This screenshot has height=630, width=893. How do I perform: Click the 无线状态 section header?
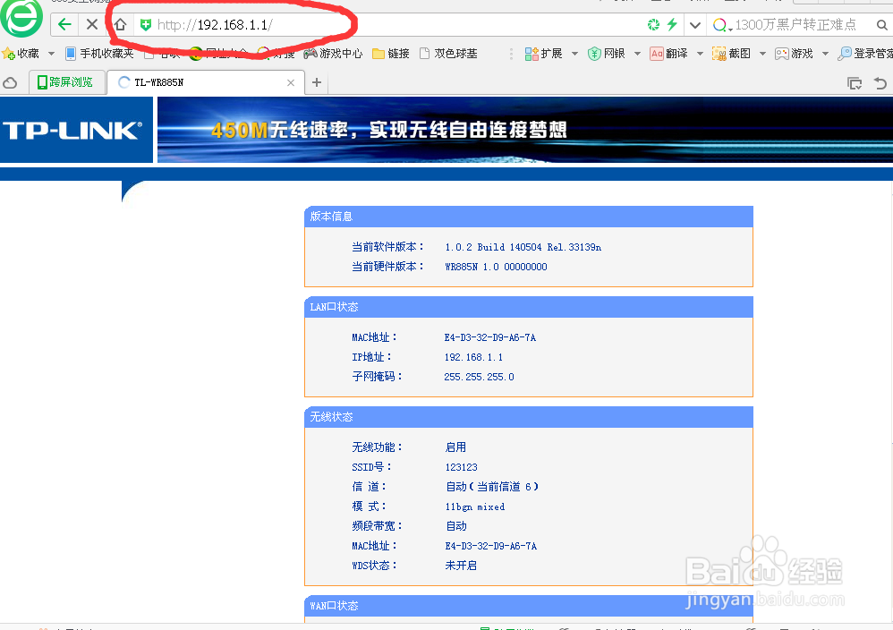(529, 417)
